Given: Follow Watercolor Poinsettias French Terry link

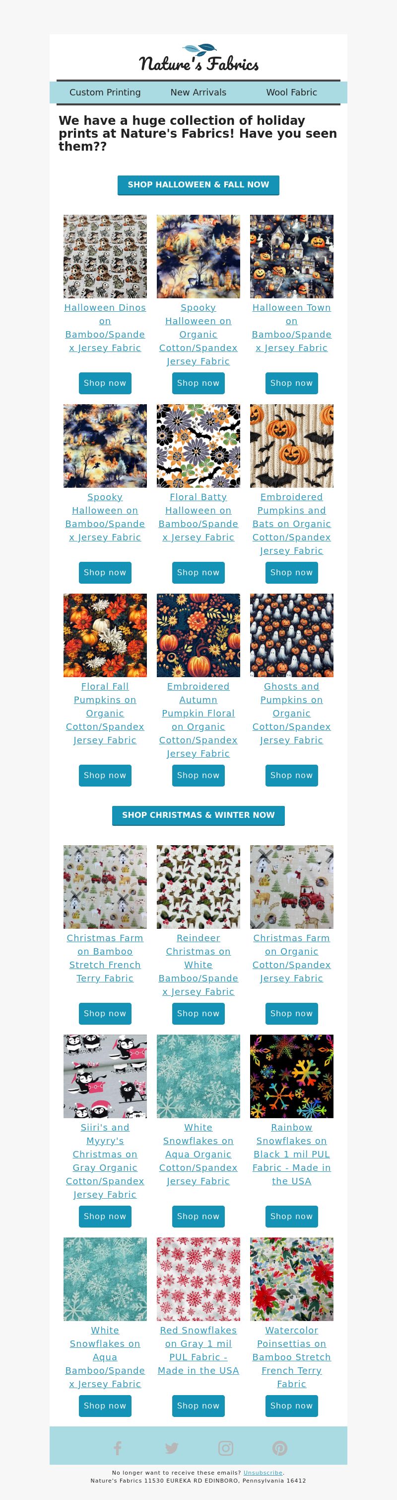Looking at the screenshot, I should 292,1357.
